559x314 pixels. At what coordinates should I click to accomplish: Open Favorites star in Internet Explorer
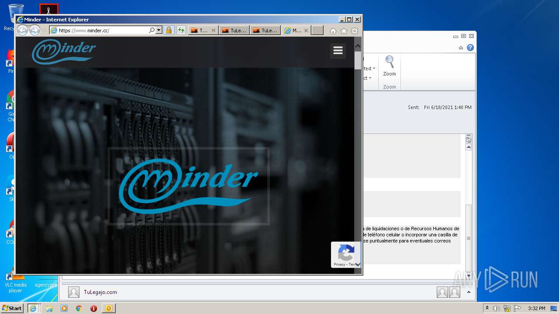tap(344, 31)
